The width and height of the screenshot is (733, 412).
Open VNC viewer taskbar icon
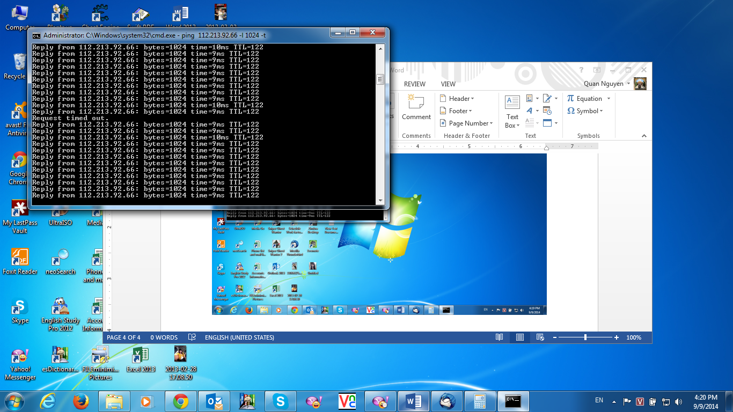pyautogui.click(x=347, y=401)
